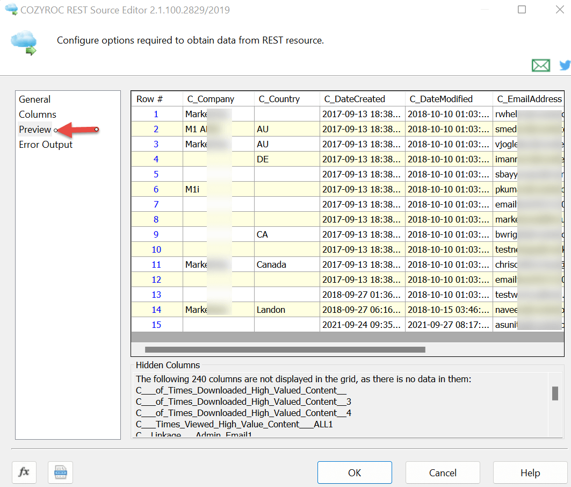Image resolution: width=571 pixels, height=487 pixels.
Task: Click the C_Country column header
Action: tap(287, 99)
